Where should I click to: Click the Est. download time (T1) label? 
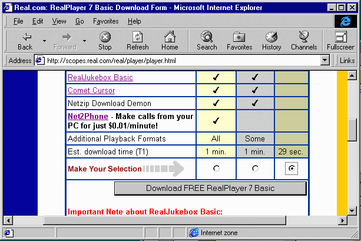tap(108, 151)
